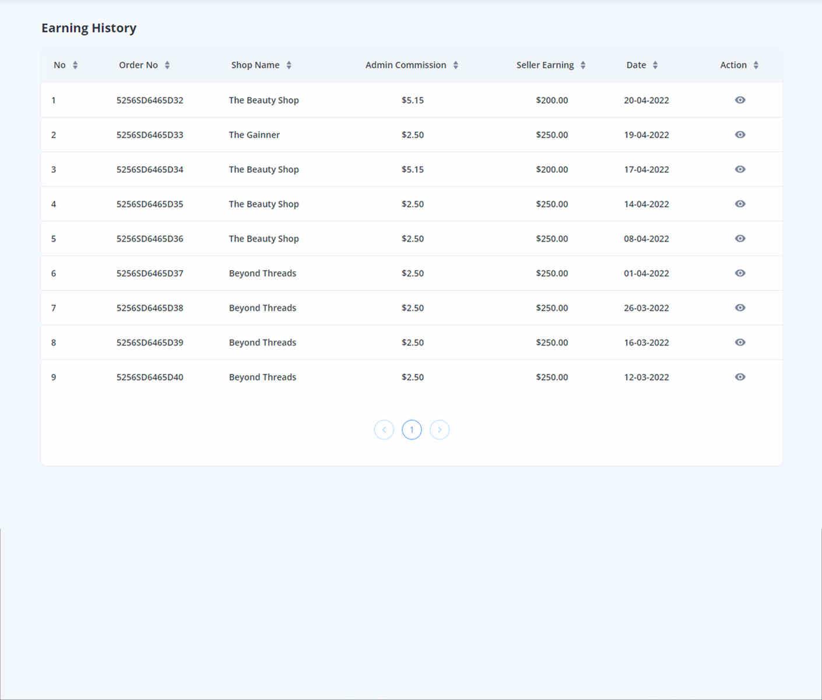View details of order 5256SD6465D37
The height and width of the screenshot is (700, 822).
(740, 273)
